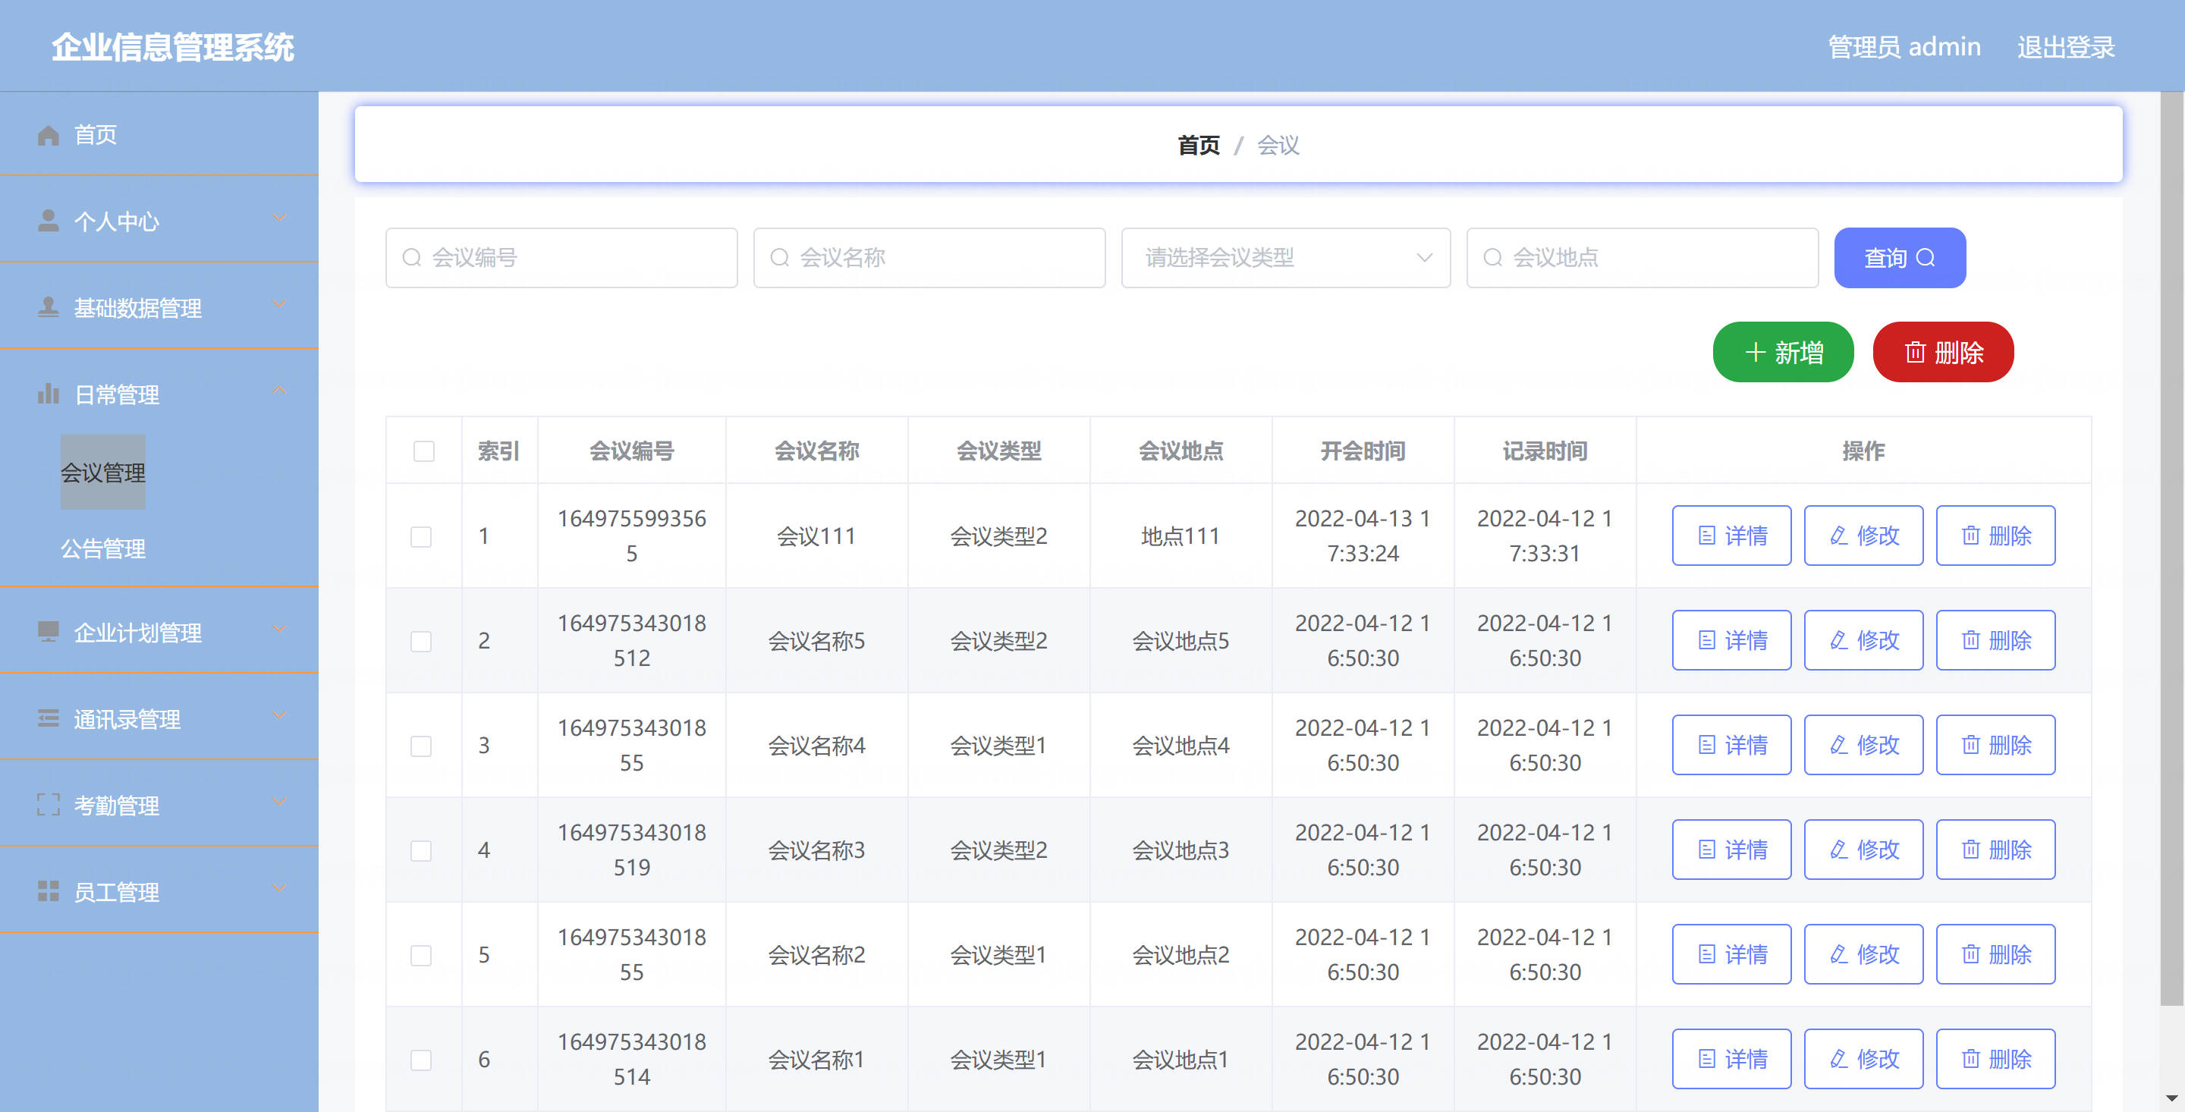Click the 会议编号 search field
This screenshot has height=1112, width=2185.
561,258
